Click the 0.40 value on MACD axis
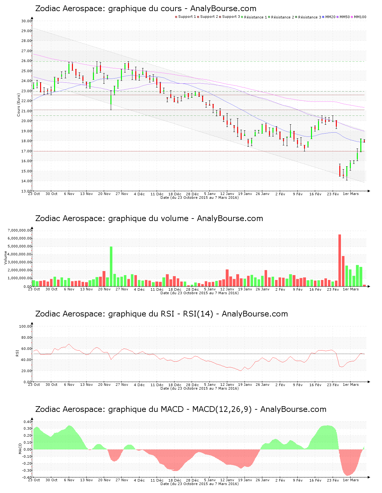Image resolution: width=382 pixels, height=493 pixels. coord(27,422)
